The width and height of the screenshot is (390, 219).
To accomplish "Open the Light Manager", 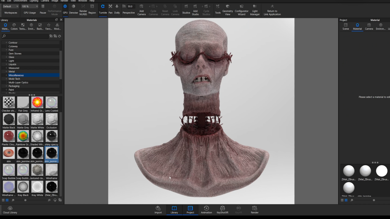I will tap(255, 10).
